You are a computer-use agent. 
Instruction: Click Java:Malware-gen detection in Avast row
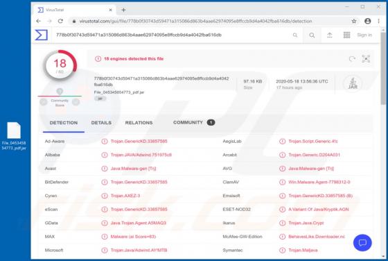[x=133, y=169]
